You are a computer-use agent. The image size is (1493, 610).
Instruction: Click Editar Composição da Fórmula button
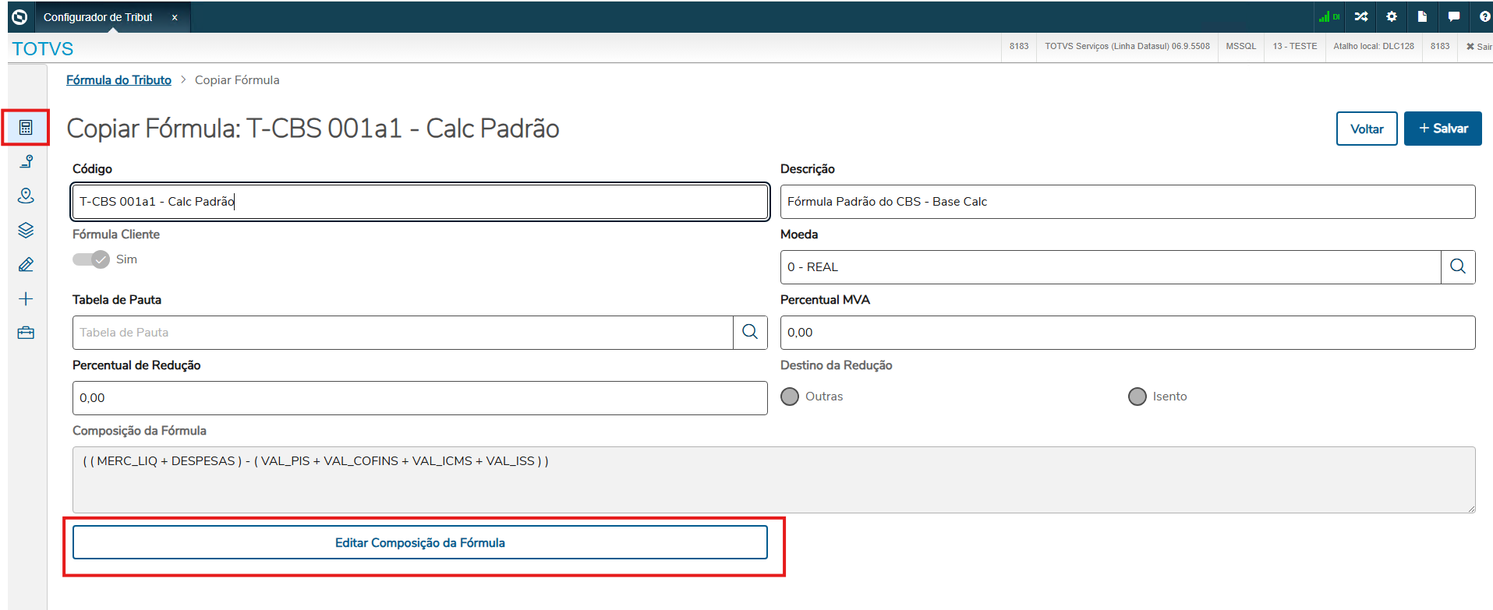[420, 542]
